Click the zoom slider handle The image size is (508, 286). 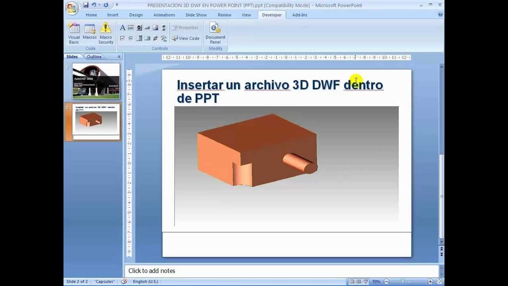pyautogui.click(x=402, y=281)
